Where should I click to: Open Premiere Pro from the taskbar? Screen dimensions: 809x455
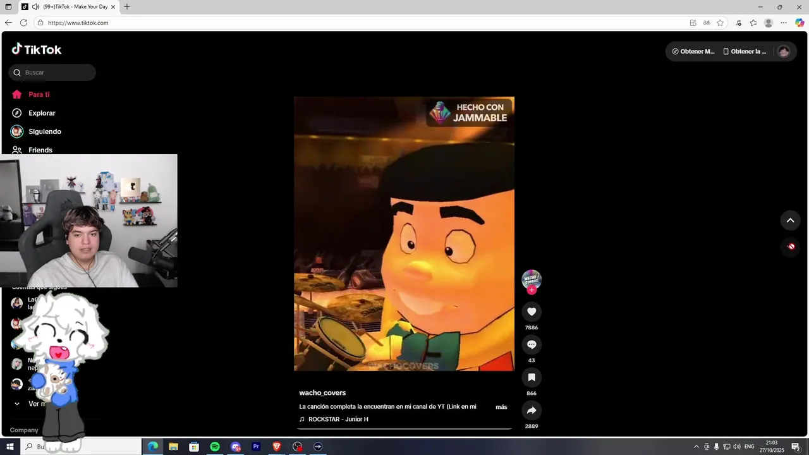(256, 447)
